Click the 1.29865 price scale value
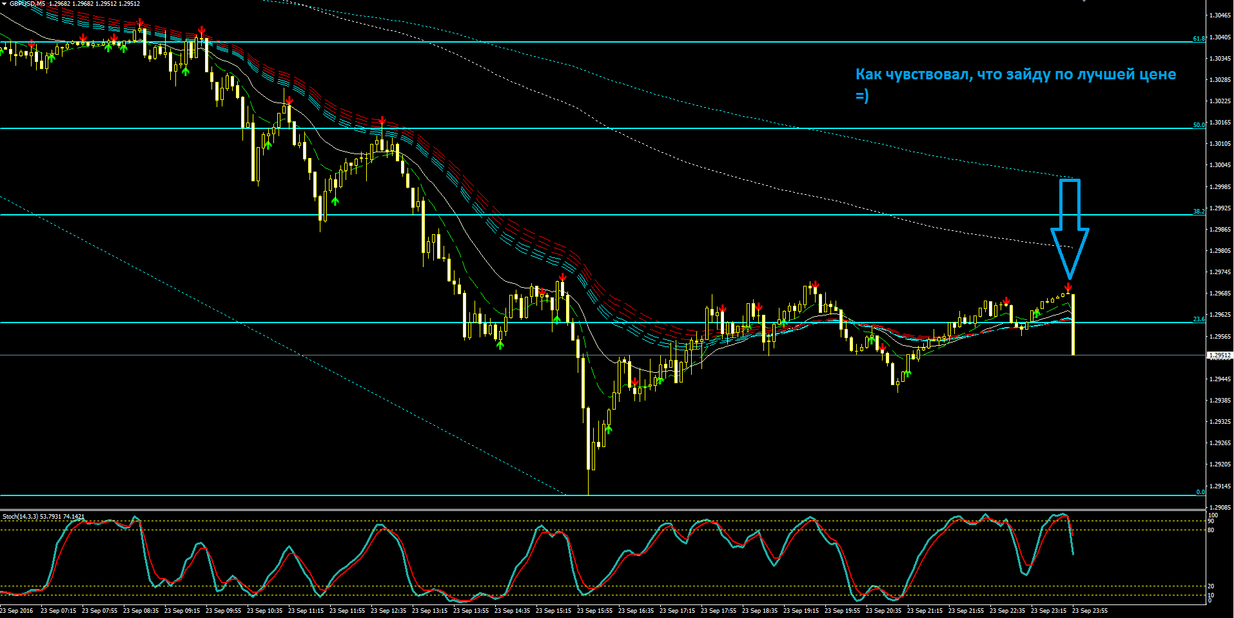The image size is (1234, 618). pos(1220,230)
